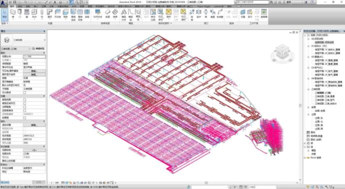
Task: Open the view instance dropdown in Properties
Action: pos(15,48)
